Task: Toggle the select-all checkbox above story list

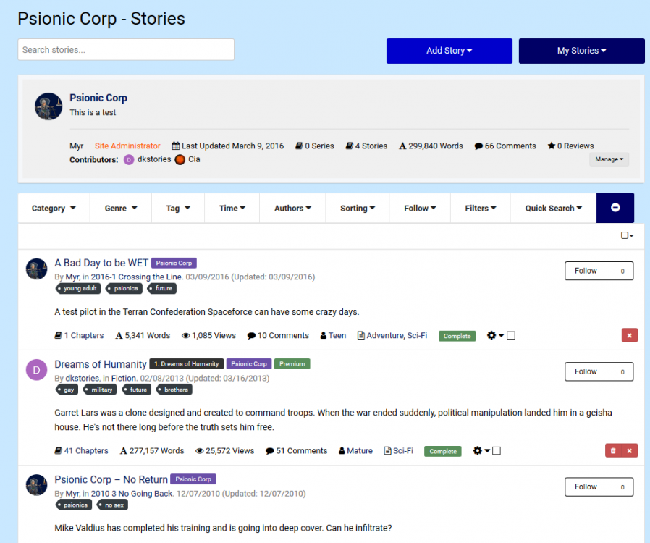Action: coord(625,235)
